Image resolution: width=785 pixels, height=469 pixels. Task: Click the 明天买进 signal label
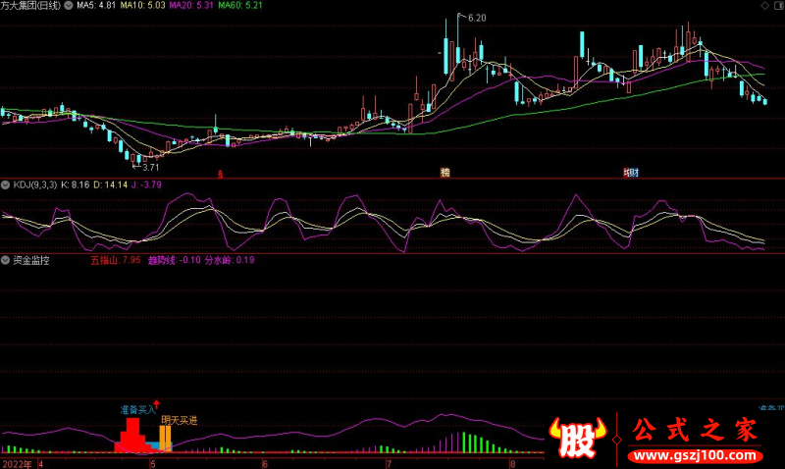pos(180,419)
